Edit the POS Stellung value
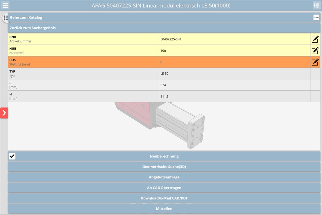The width and height of the screenshot is (322, 215). 315,62
